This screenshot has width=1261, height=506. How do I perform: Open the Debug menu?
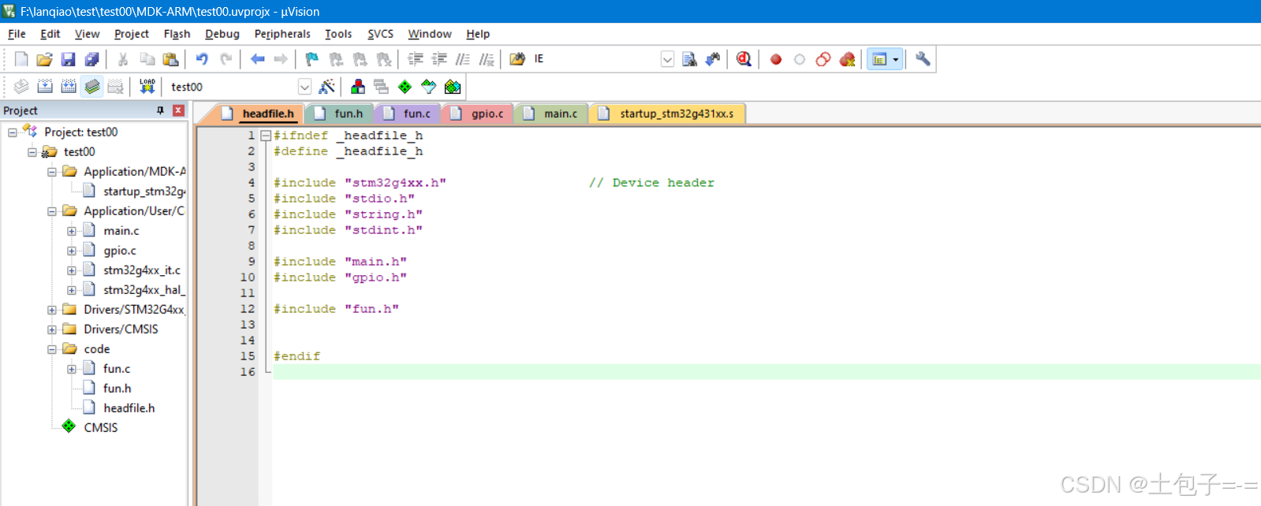222,34
